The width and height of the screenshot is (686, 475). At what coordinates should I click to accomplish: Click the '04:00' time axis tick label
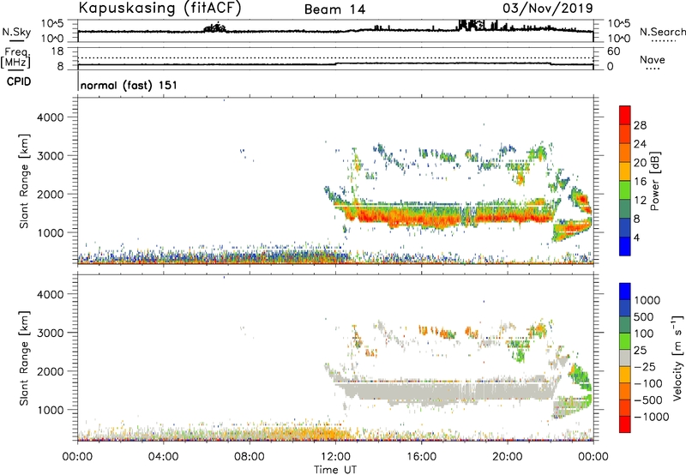(164, 457)
